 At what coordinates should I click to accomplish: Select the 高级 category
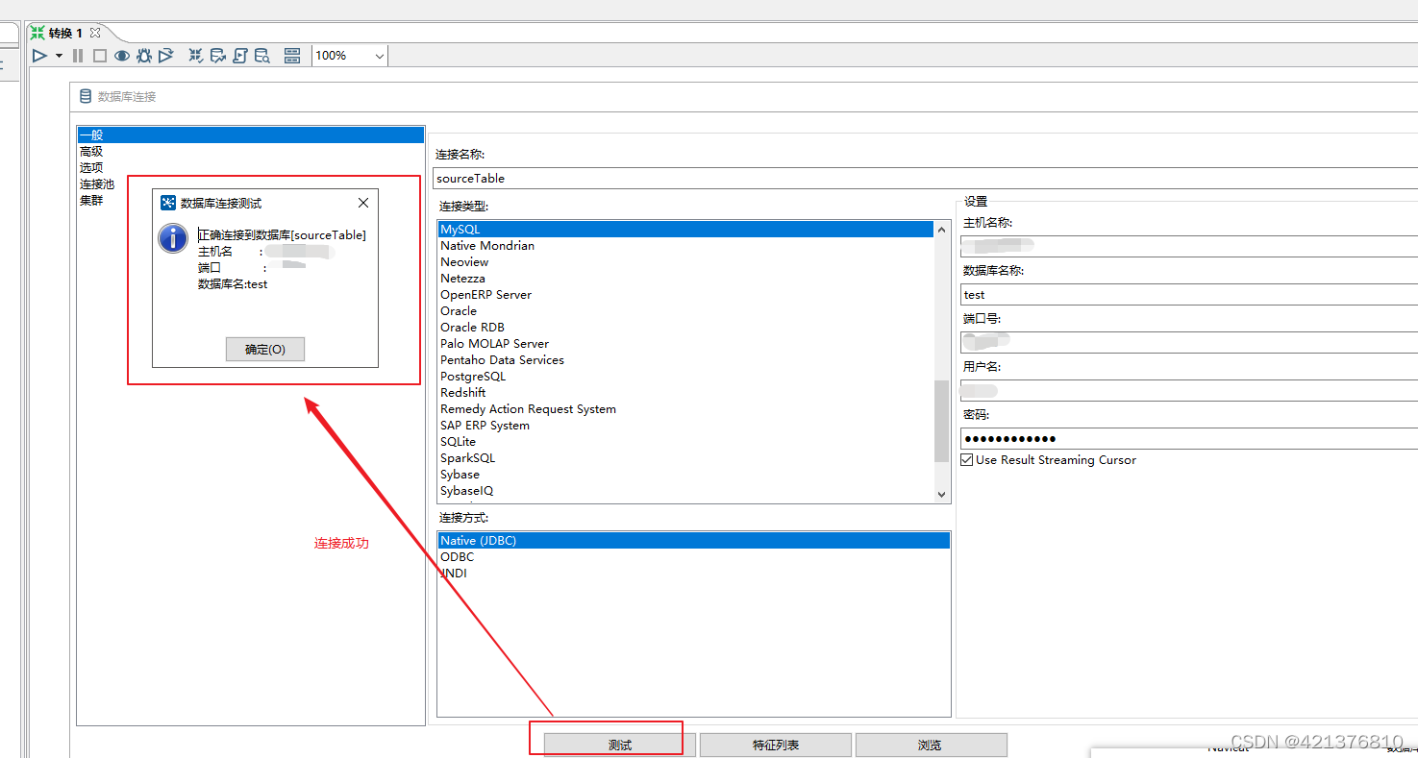tap(91, 151)
